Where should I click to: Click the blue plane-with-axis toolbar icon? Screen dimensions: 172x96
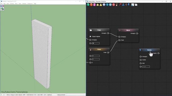[123, 5]
